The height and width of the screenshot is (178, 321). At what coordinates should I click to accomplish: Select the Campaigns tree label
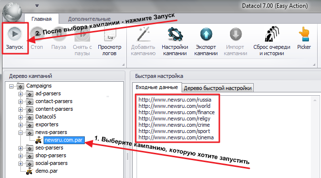coord(39,86)
